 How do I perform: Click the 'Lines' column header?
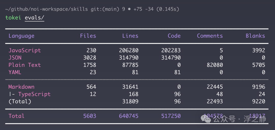point(130,36)
